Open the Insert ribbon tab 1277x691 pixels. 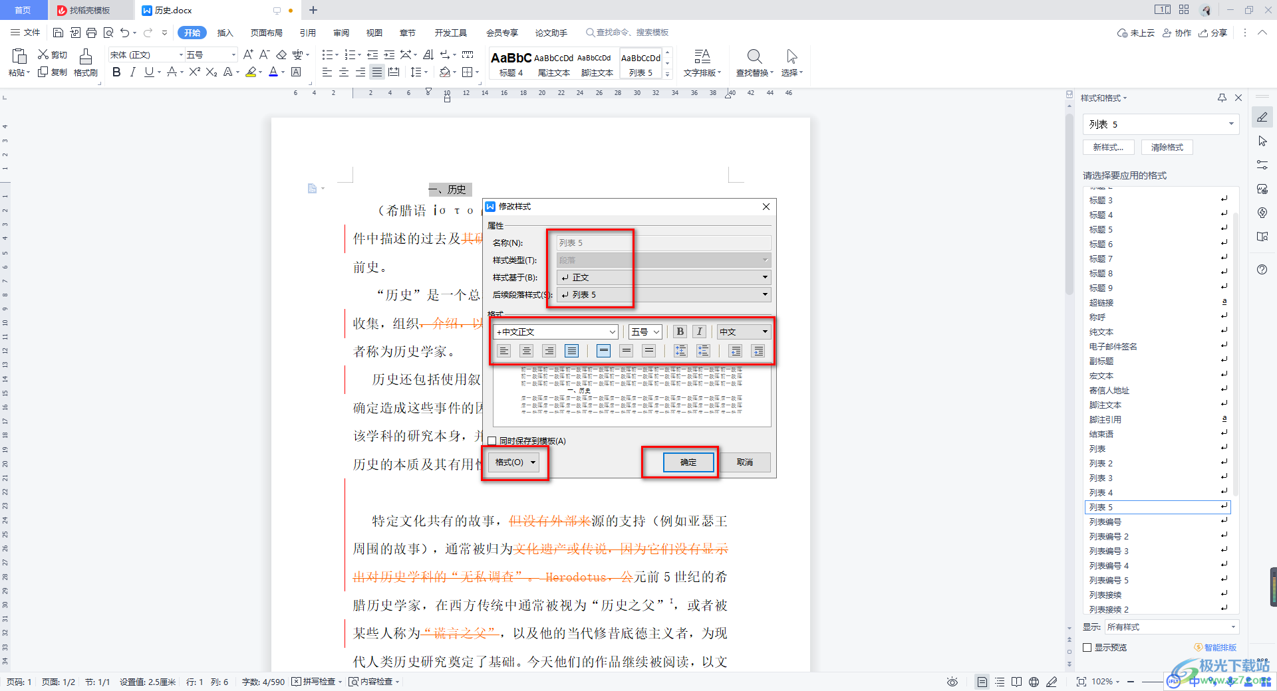click(225, 33)
